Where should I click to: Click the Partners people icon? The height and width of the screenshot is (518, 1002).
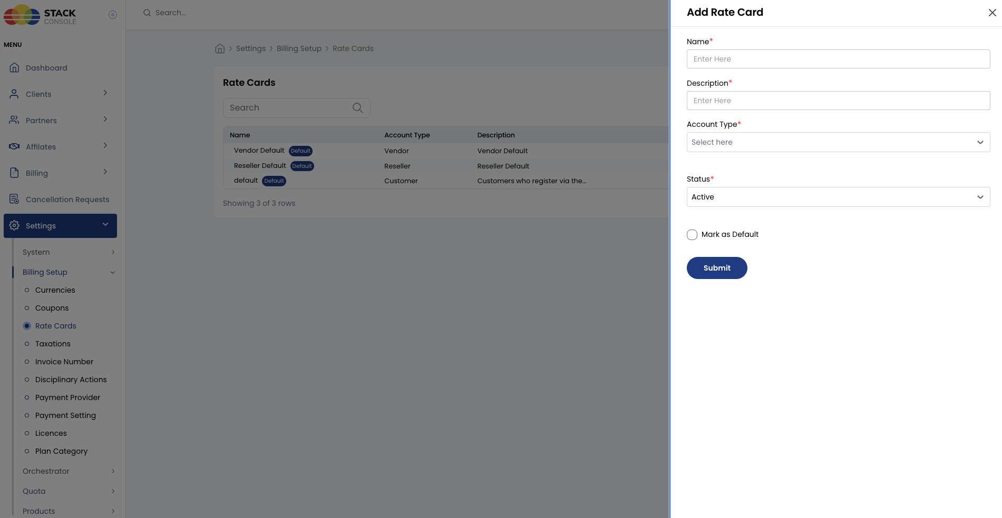click(15, 120)
